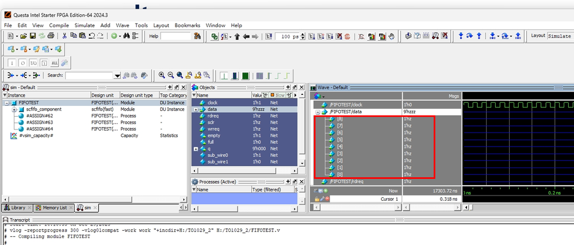Zoom out on the waveform
The image size is (574, 245).
pyautogui.click(x=171, y=75)
